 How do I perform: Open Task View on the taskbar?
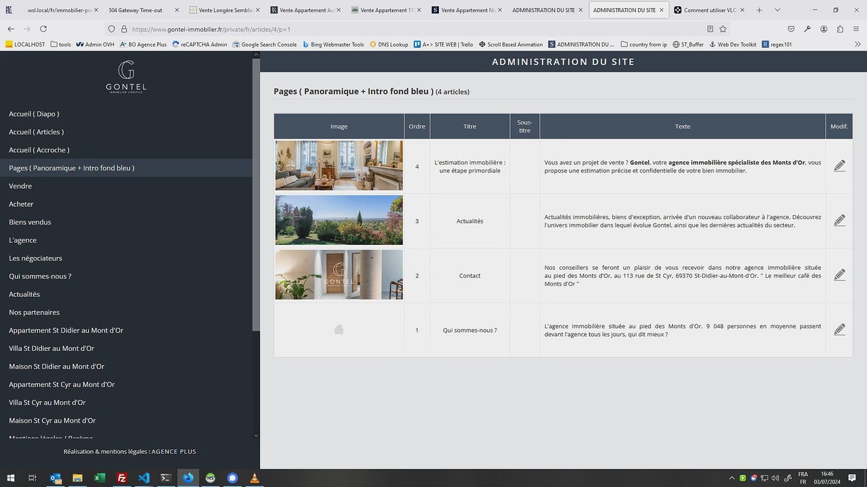32,478
